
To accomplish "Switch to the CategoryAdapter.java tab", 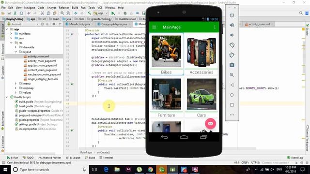I will tap(114, 24).
